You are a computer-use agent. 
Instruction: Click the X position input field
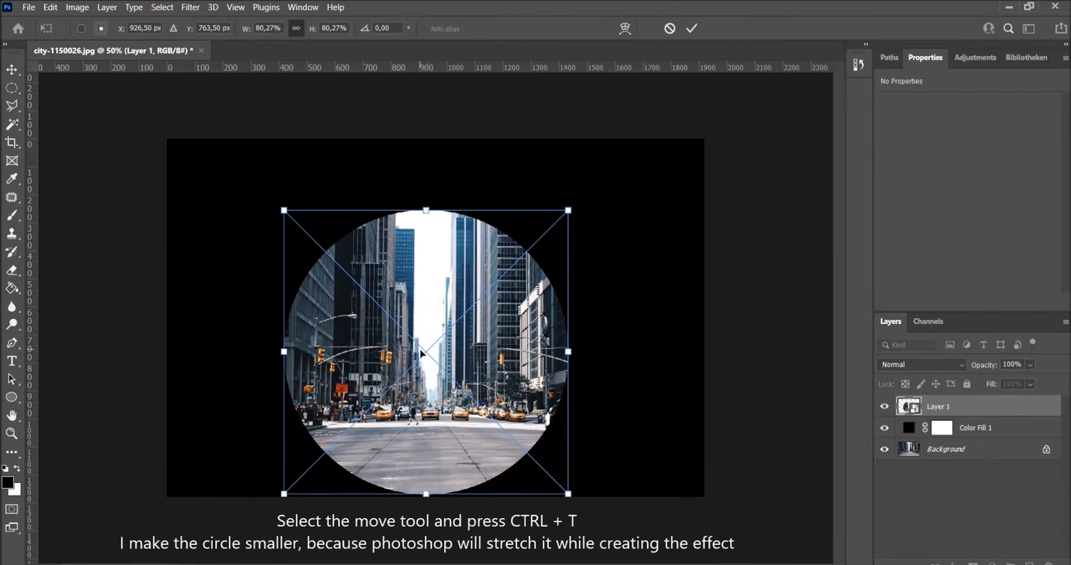click(145, 28)
